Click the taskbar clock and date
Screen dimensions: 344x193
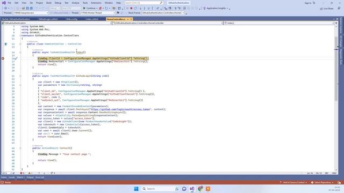pyautogui.click(x=334, y=189)
